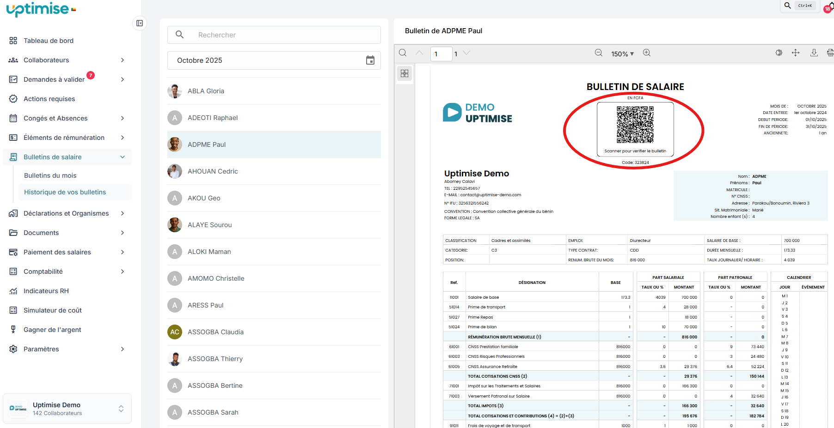Viewport: 834px width, 428px height.
Task: Collapse the Bulletins de salaire chevron
Action: click(123, 157)
